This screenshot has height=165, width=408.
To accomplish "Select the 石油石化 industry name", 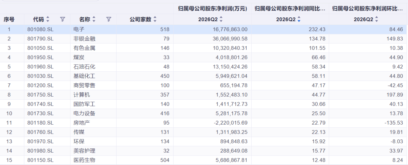I will tap(85, 67).
